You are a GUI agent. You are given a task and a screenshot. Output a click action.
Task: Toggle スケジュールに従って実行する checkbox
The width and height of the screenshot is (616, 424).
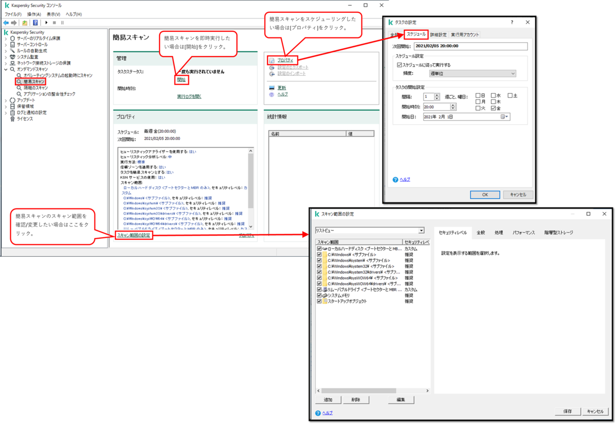pos(400,65)
